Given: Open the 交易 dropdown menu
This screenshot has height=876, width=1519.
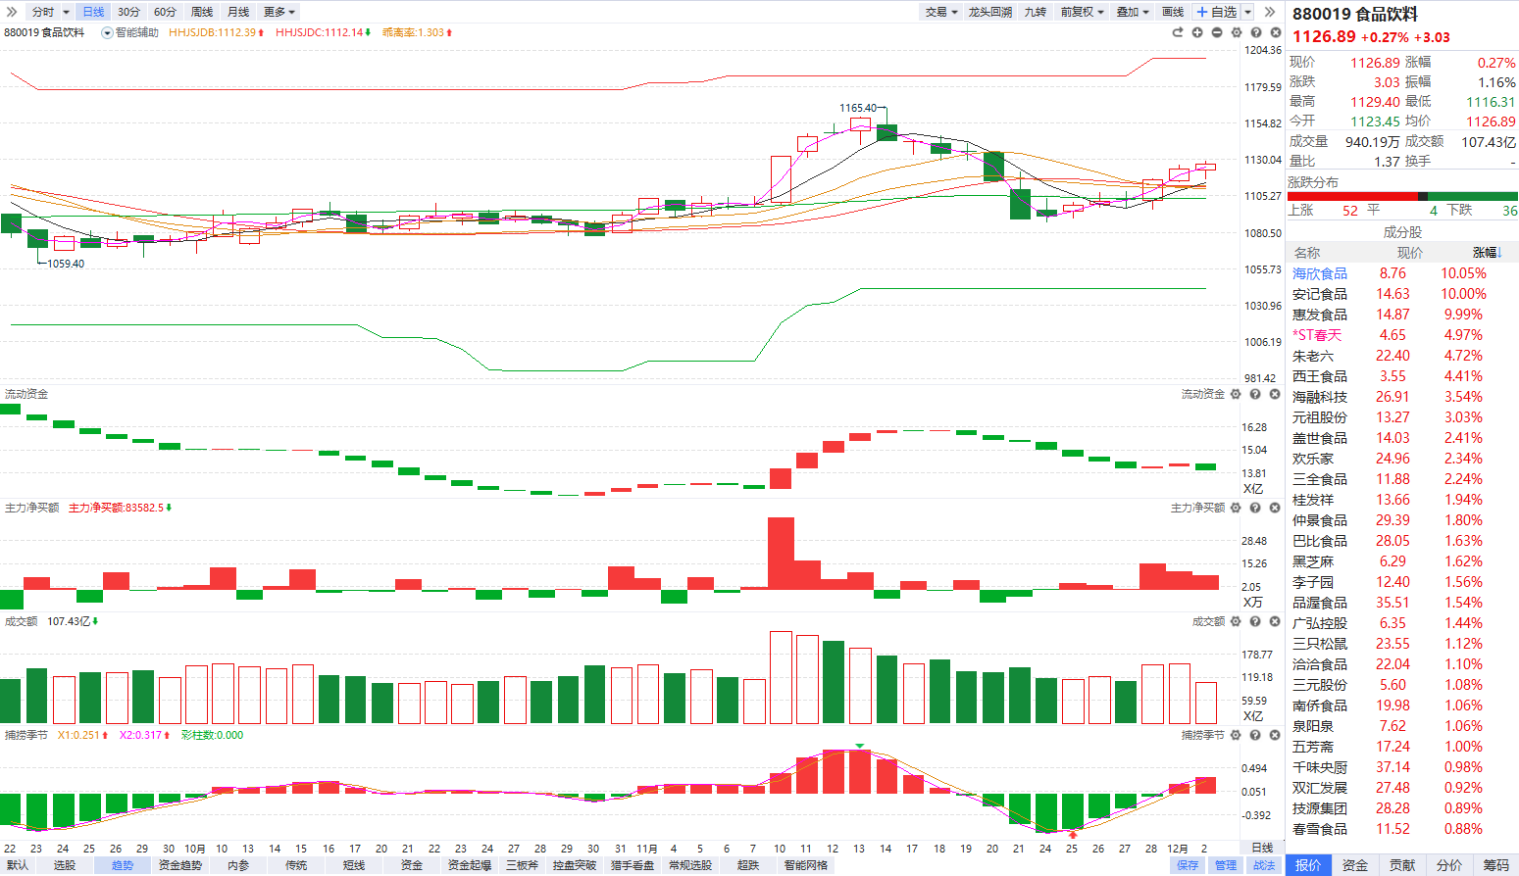Looking at the screenshot, I should [941, 12].
